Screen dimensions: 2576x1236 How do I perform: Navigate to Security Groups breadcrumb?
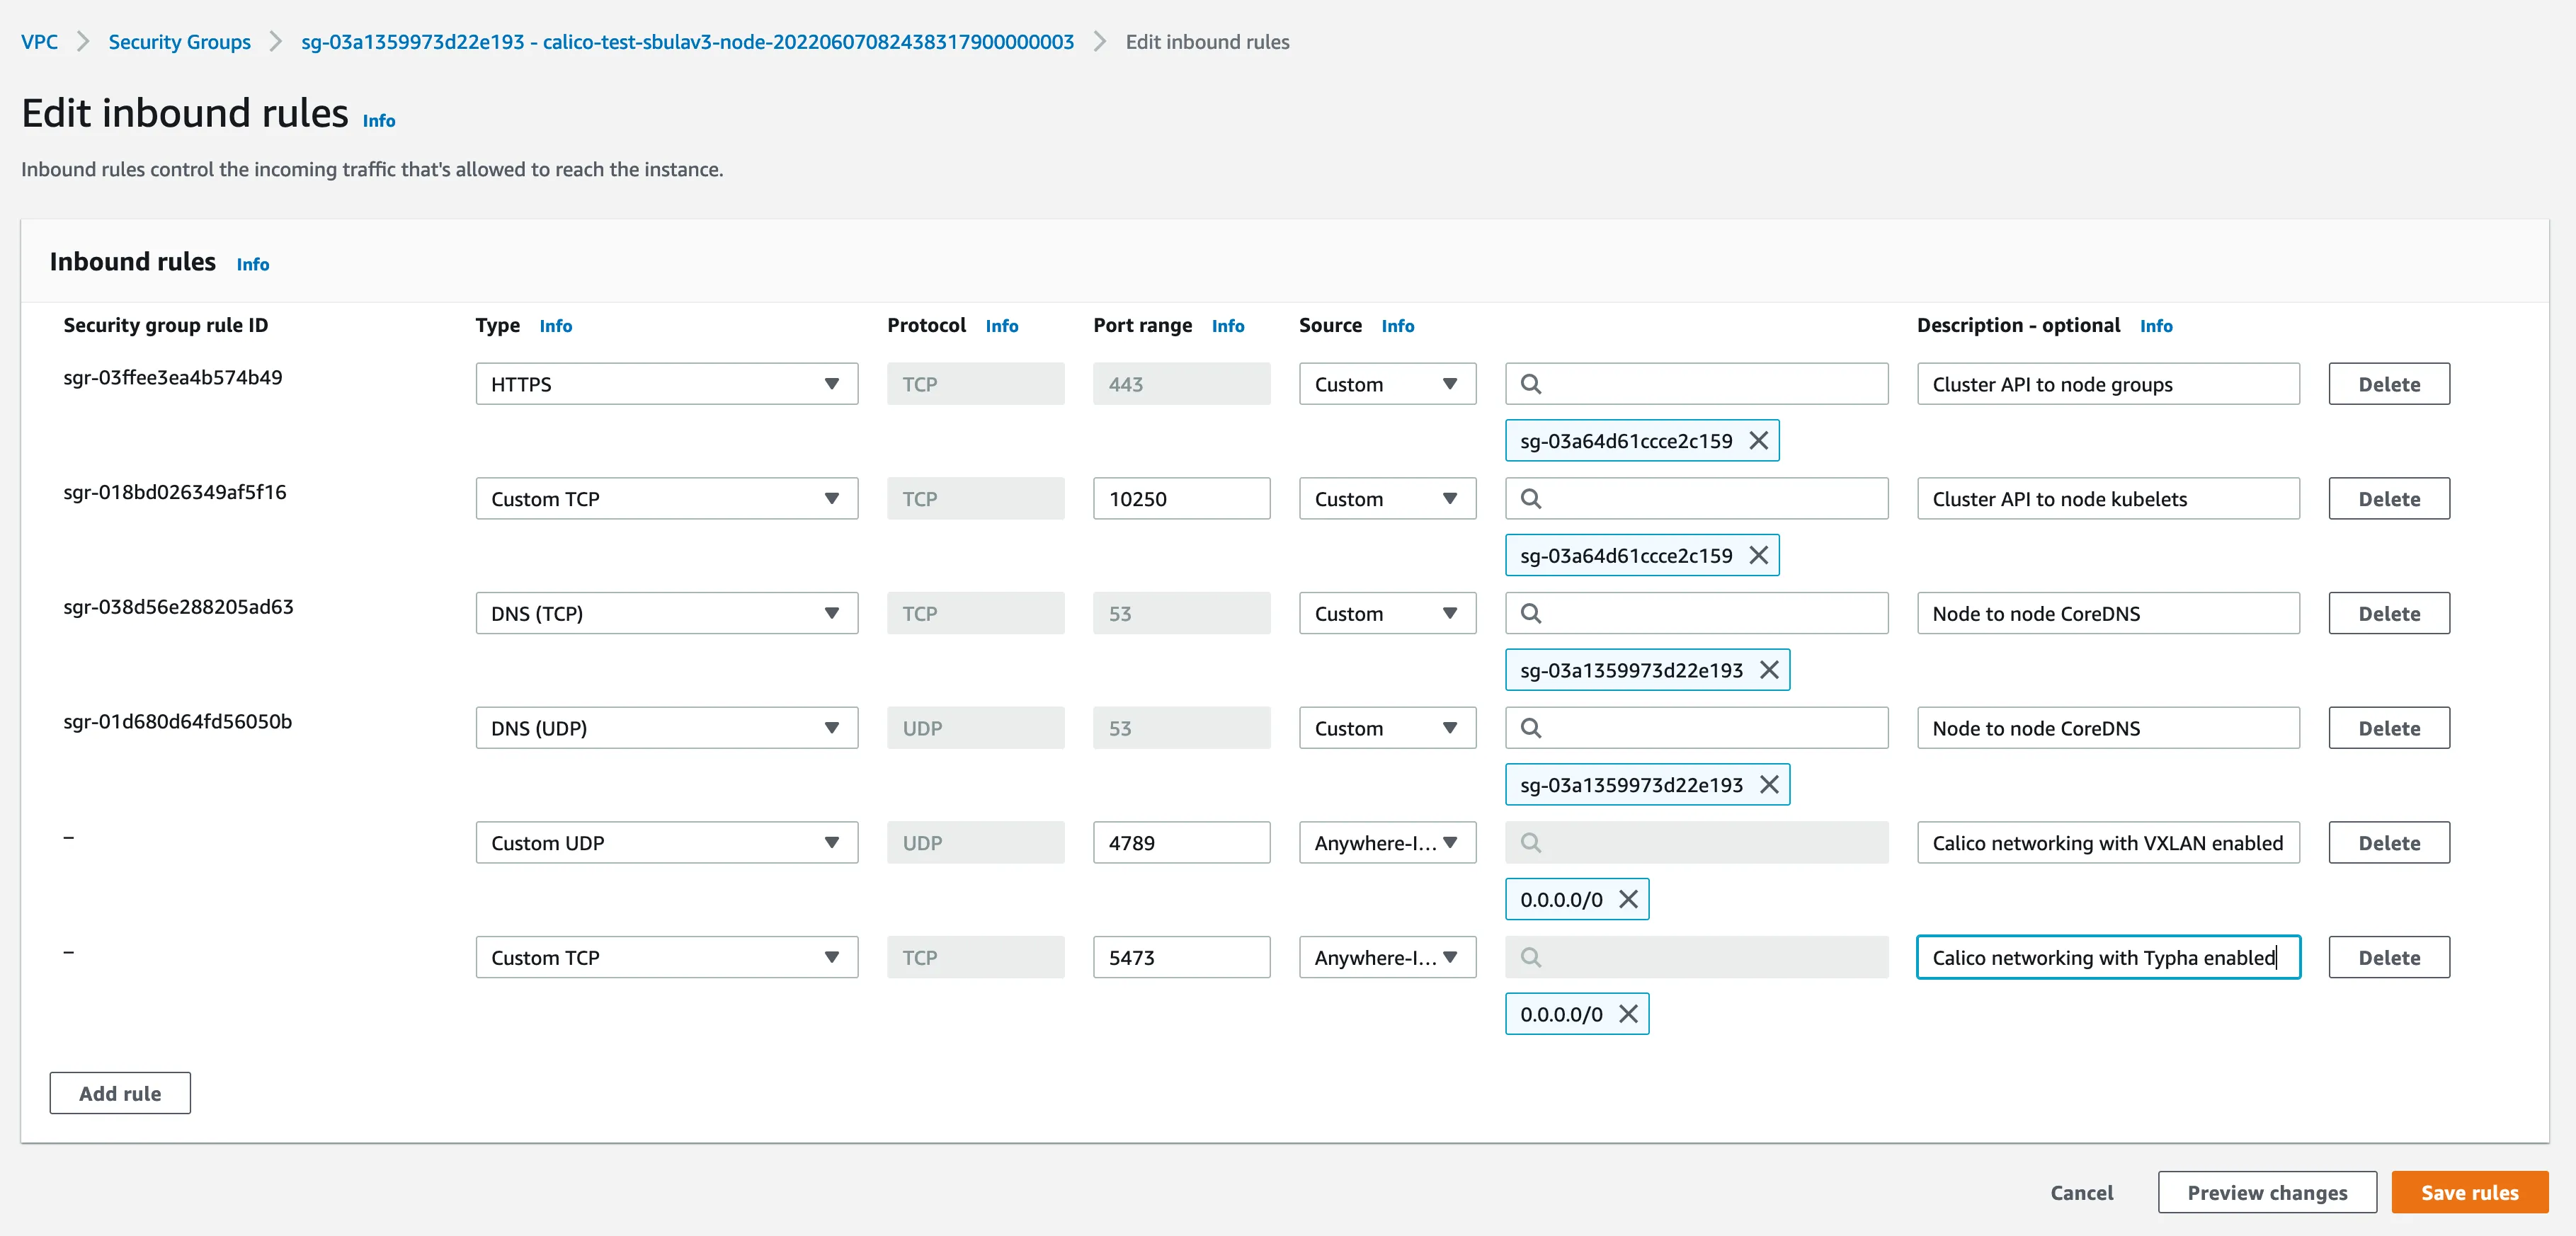180,42
